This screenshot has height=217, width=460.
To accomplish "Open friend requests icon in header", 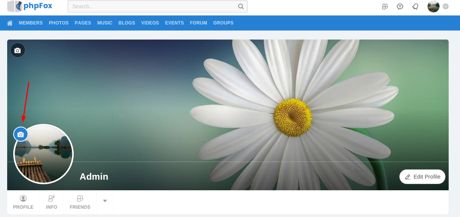I will coord(385,6).
